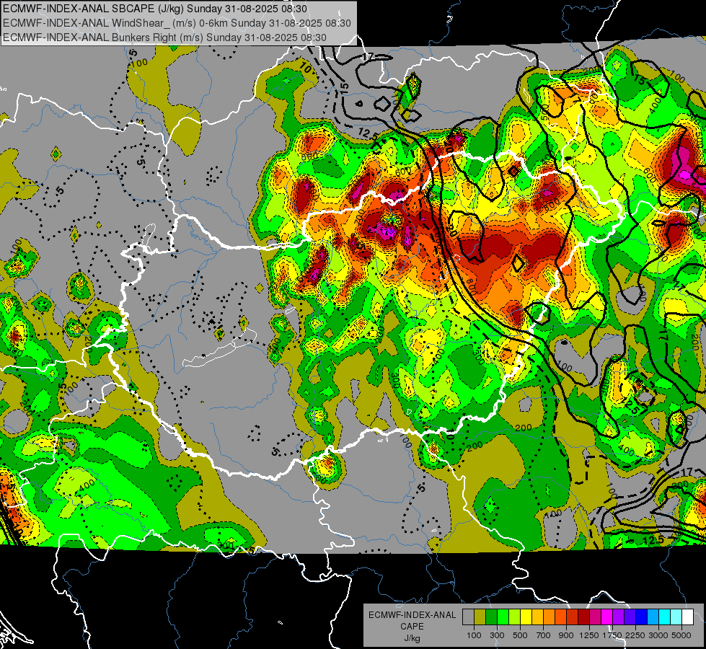
Task: Pick the red-orange legend swatch
Action: coord(560,617)
